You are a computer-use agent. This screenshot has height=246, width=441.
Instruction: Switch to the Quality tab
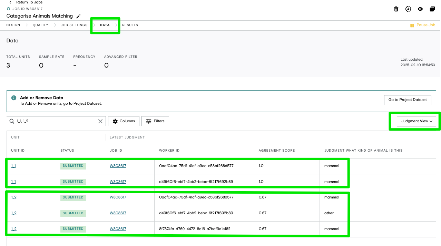click(x=40, y=25)
